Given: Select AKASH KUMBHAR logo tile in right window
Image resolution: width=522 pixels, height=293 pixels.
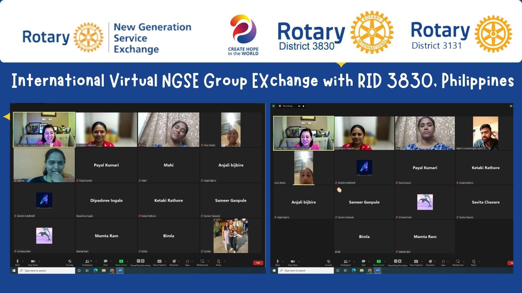Looking at the screenshot, I should click(x=364, y=167).
